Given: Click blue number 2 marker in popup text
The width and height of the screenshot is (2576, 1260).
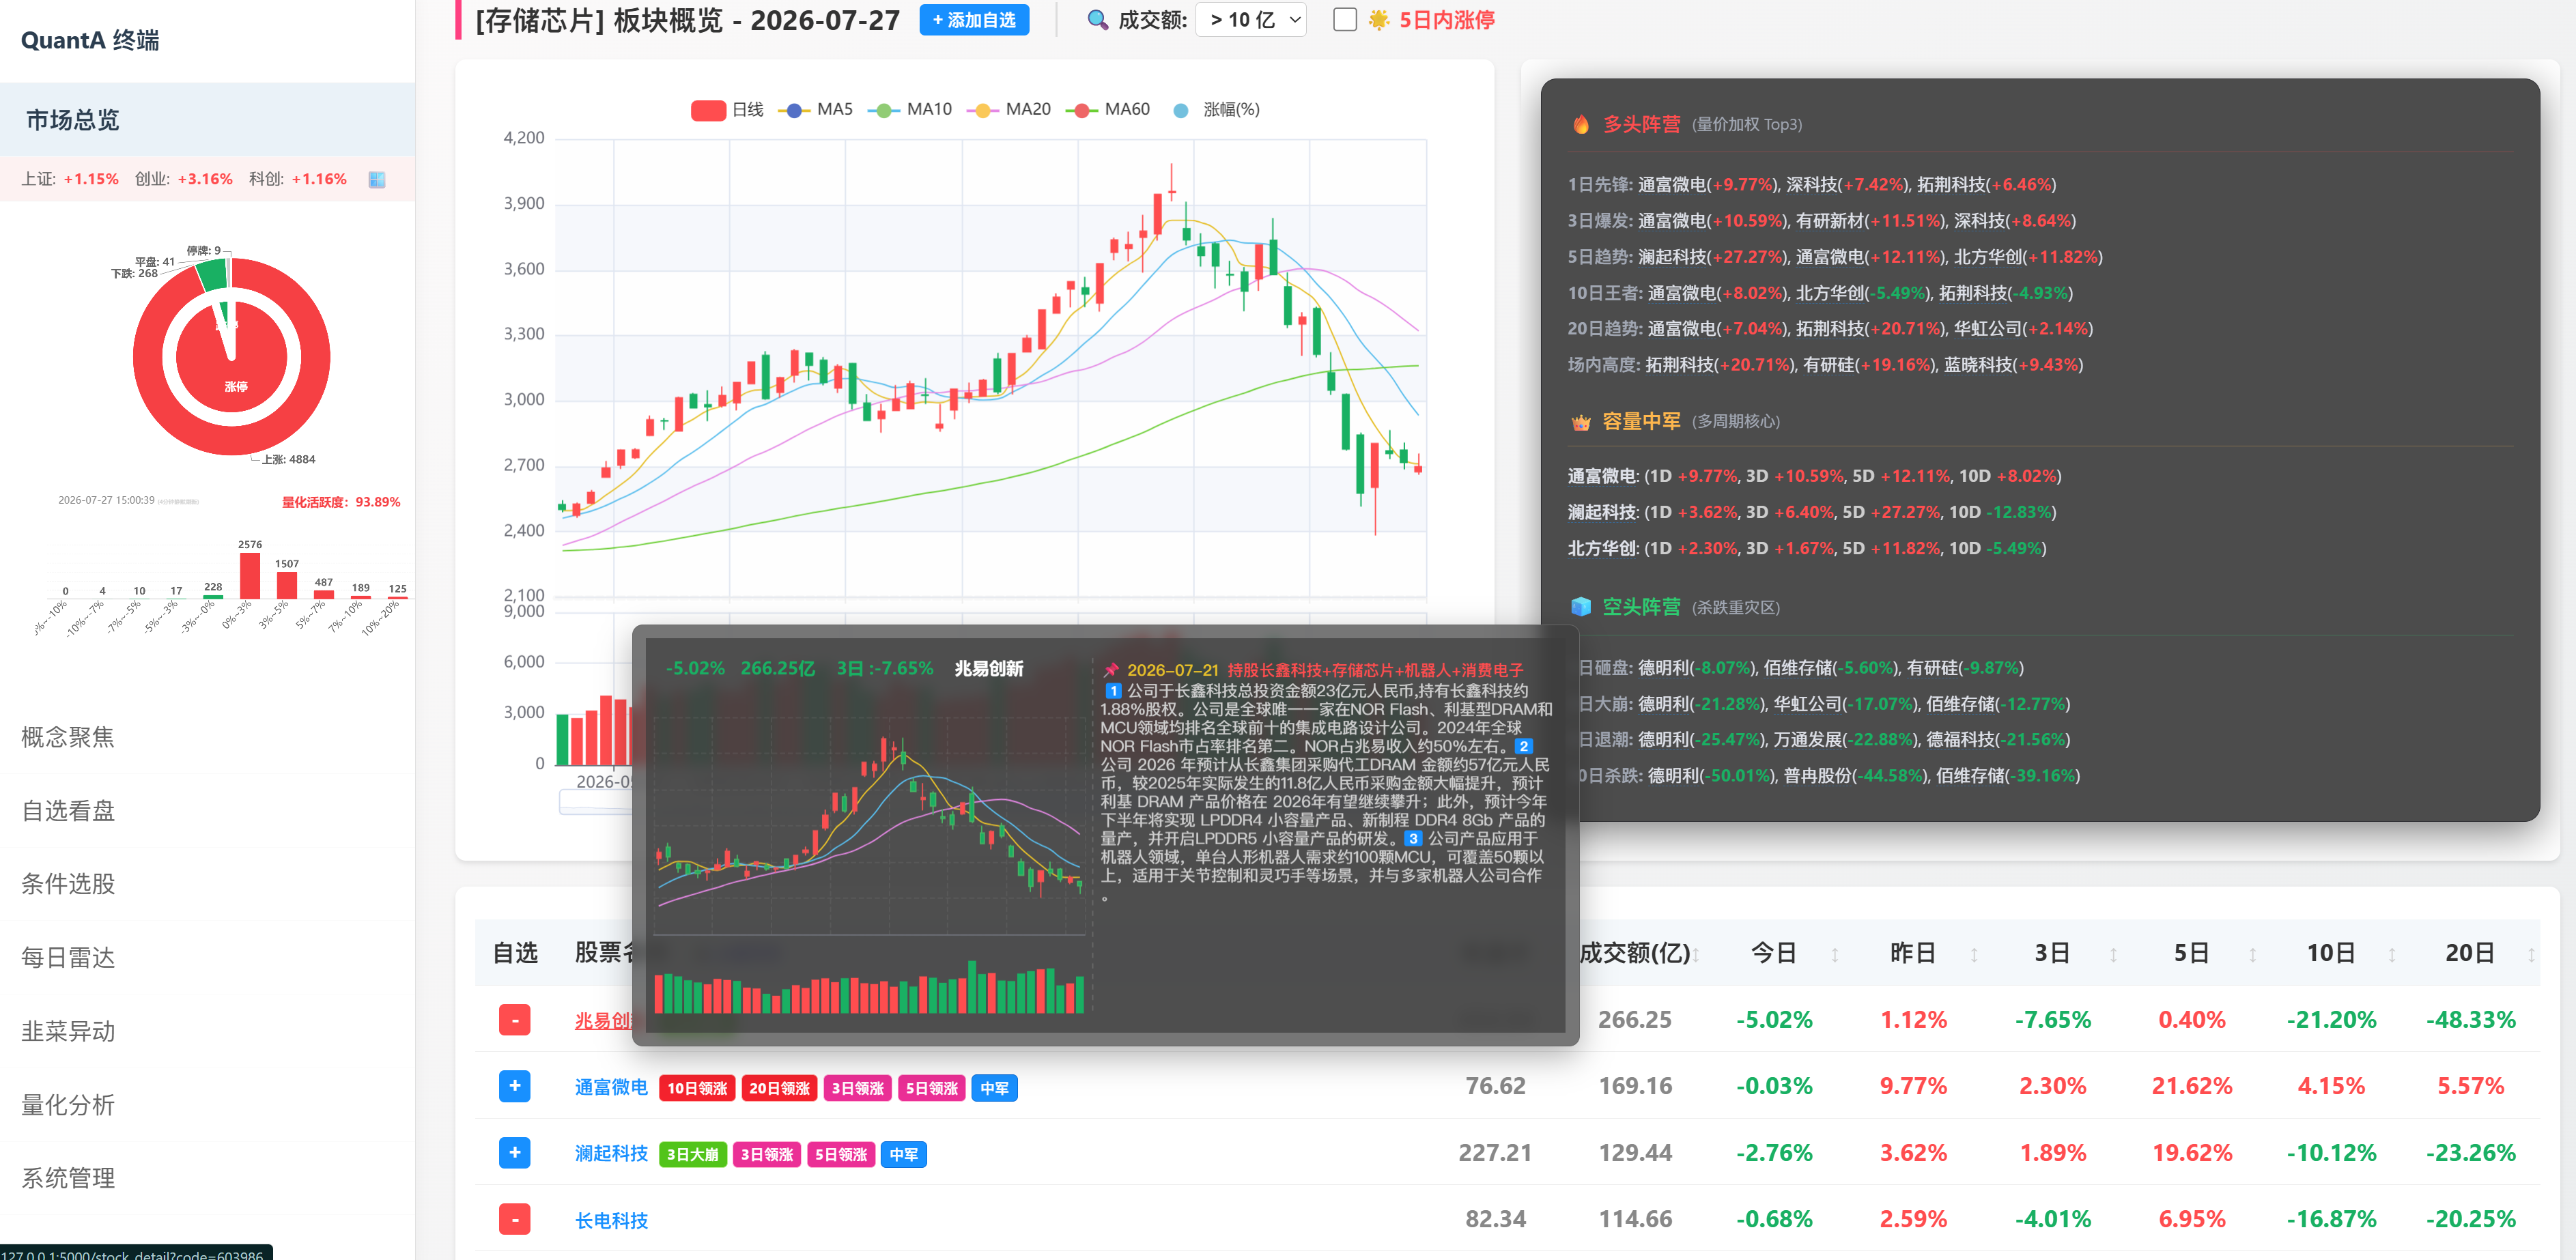Looking at the screenshot, I should [1523, 746].
